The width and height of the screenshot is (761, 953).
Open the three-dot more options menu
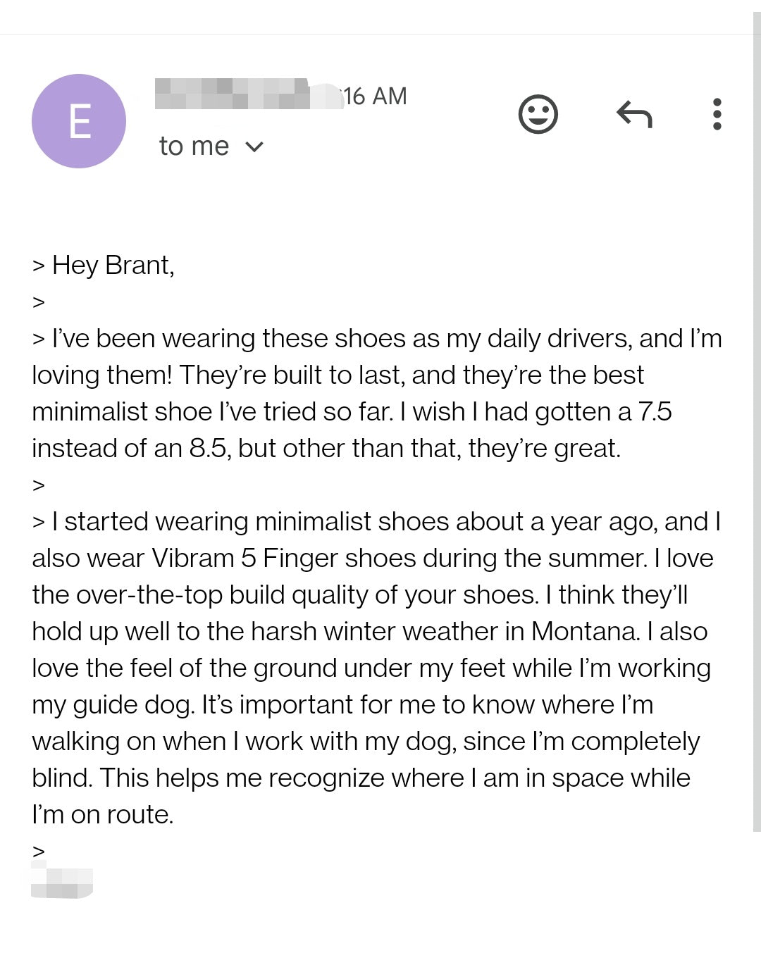click(x=717, y=114)
